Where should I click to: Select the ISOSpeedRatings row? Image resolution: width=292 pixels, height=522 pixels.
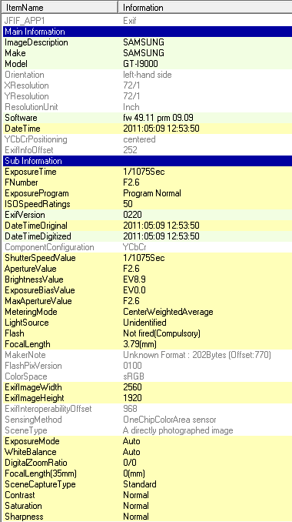[148, 204]
